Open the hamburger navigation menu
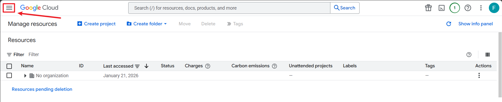 pyautogui.click(x=9, y=8)
